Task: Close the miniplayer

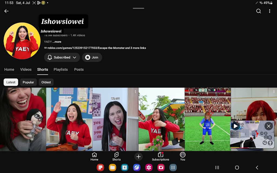Action: (x=269, y=126)
